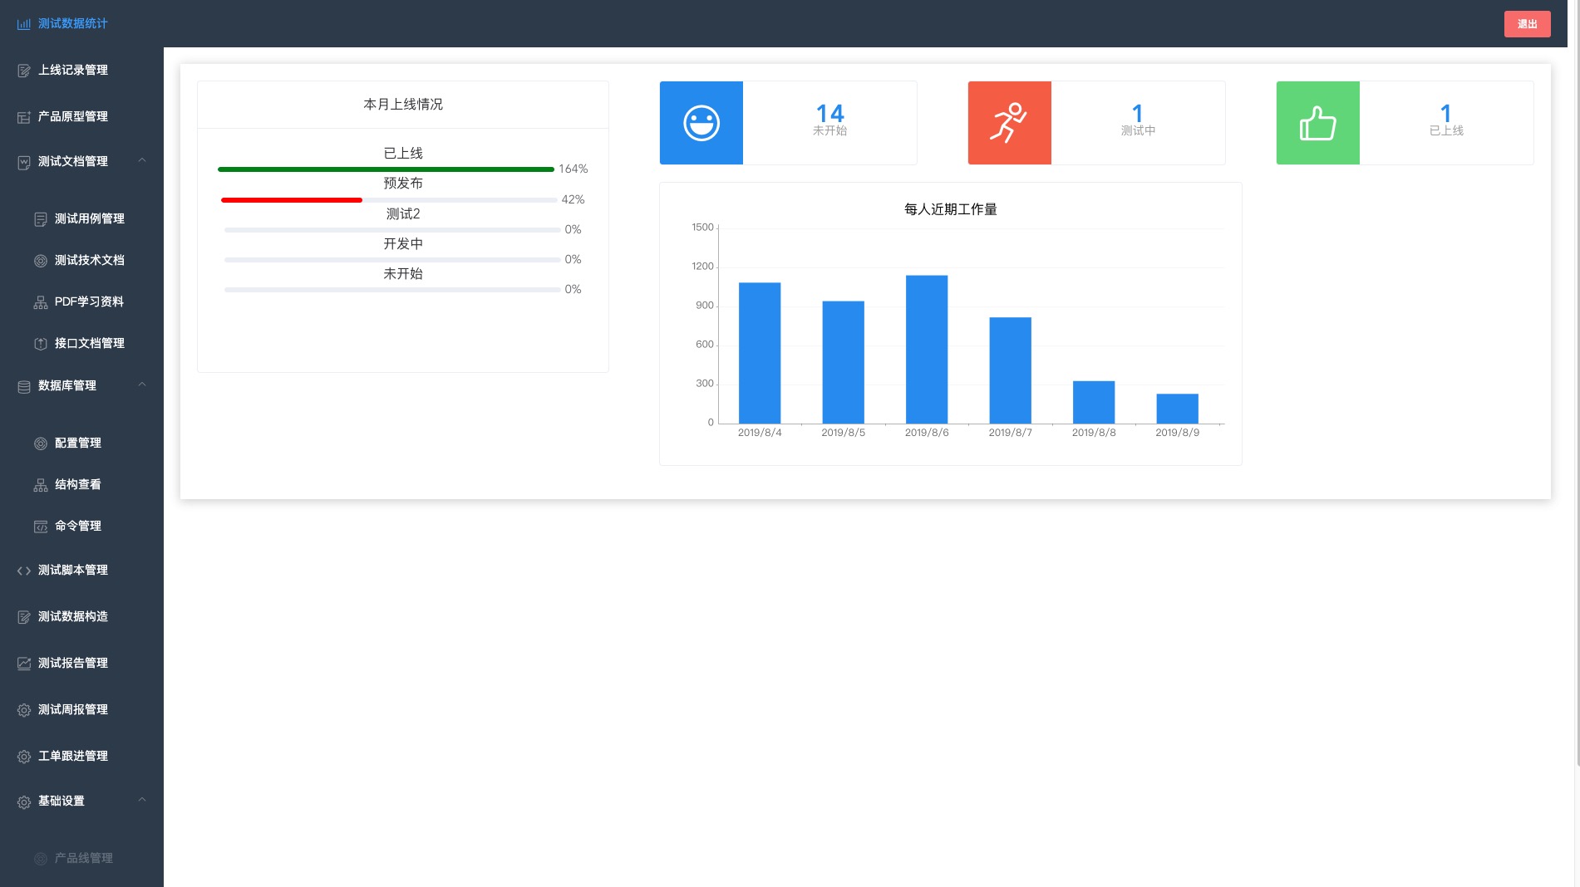Open the 上线记录管理 menu item

(x=81, y=70)
